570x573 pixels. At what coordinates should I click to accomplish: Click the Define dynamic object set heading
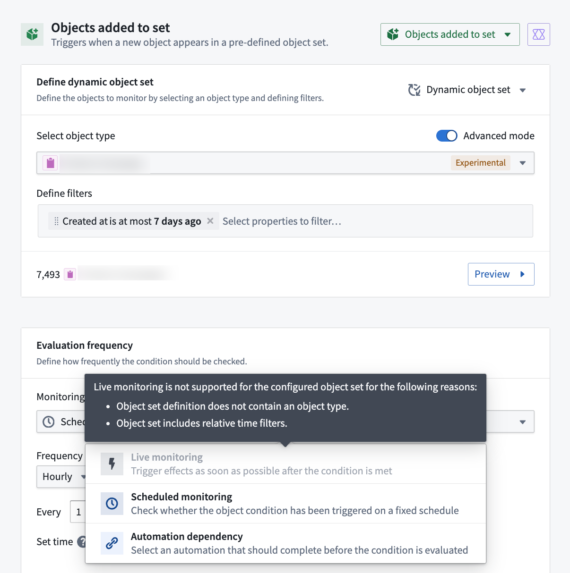(95, 82)
